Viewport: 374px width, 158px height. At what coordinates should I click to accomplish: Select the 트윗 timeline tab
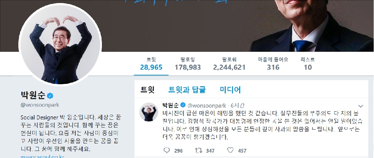[147, 90]
